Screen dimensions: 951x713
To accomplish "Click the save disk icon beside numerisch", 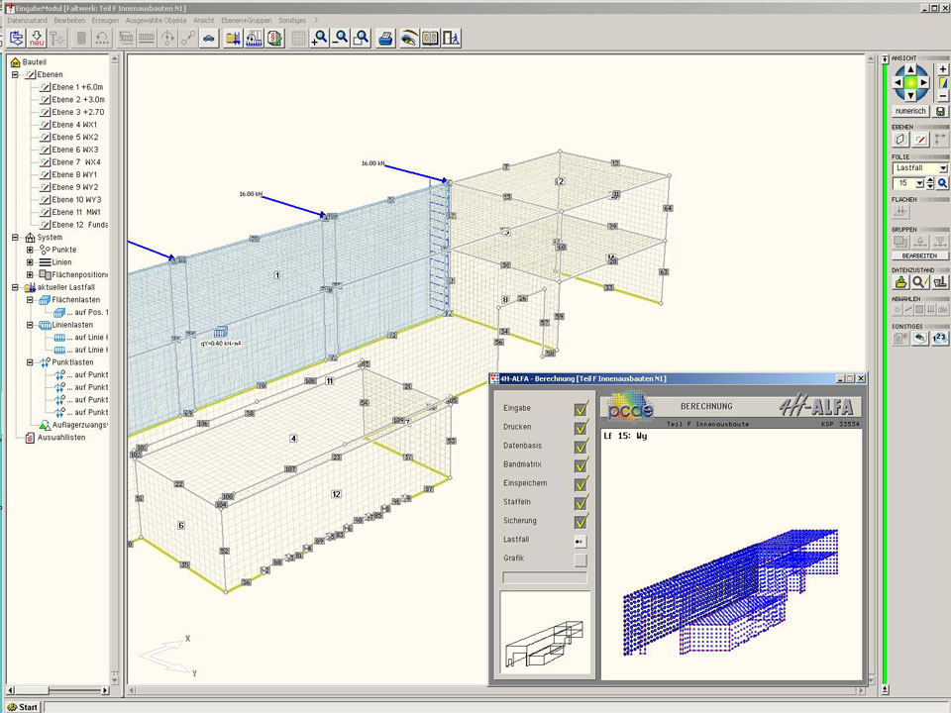I will point(941,111).
